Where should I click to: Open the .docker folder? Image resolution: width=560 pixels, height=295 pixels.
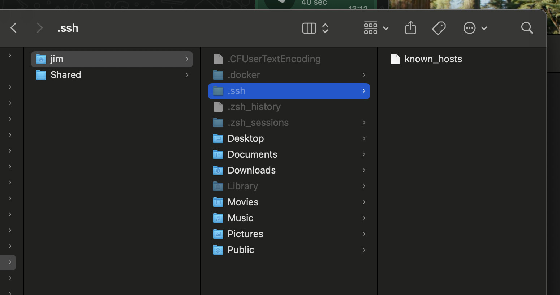tap(289, 75)
